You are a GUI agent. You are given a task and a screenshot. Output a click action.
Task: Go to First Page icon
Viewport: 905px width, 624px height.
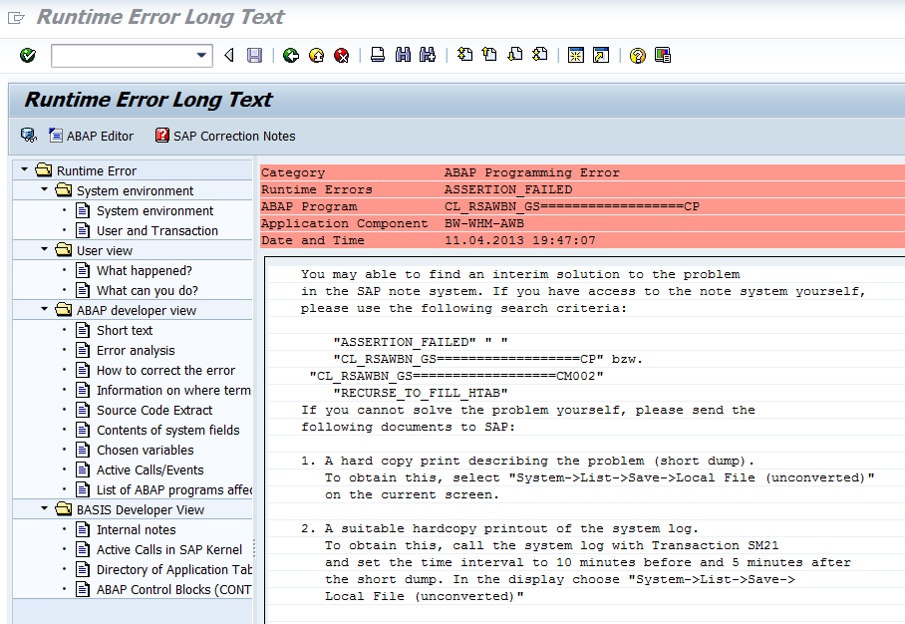pos(464,56)
